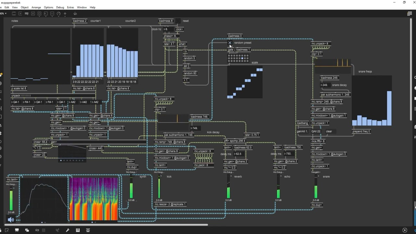Toggle the random preset X box
Screen dimensions: 416x234
(x=230, y=43)
